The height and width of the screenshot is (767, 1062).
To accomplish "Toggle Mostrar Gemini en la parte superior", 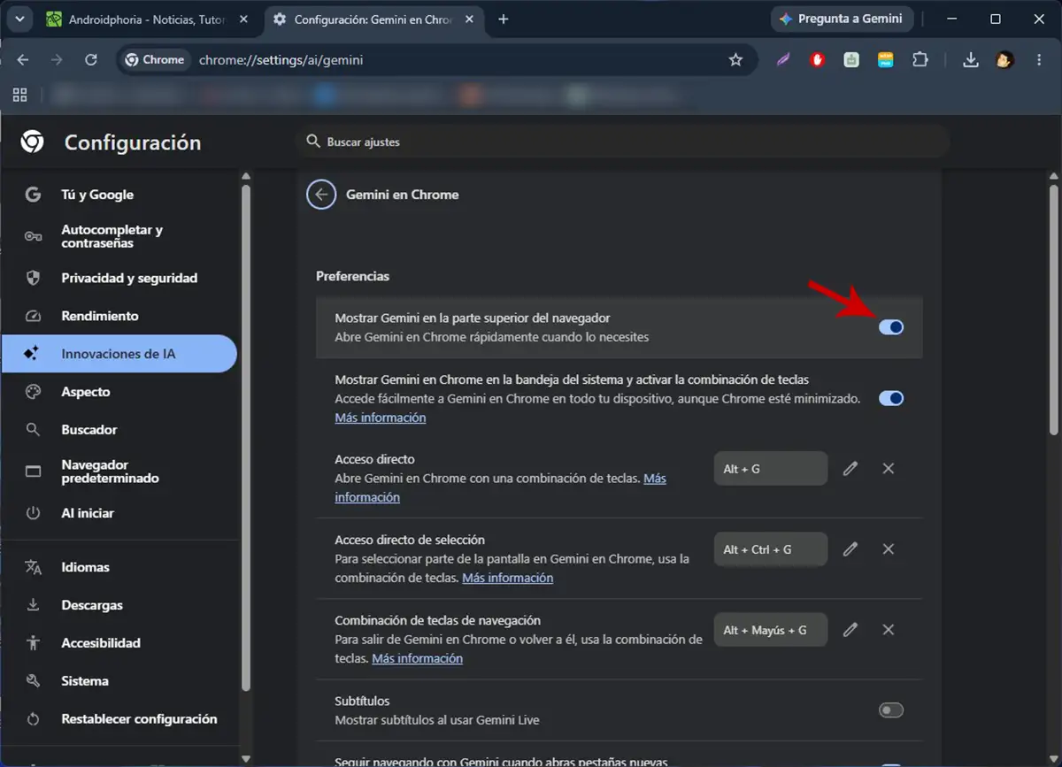I will [x=890, y=327].
